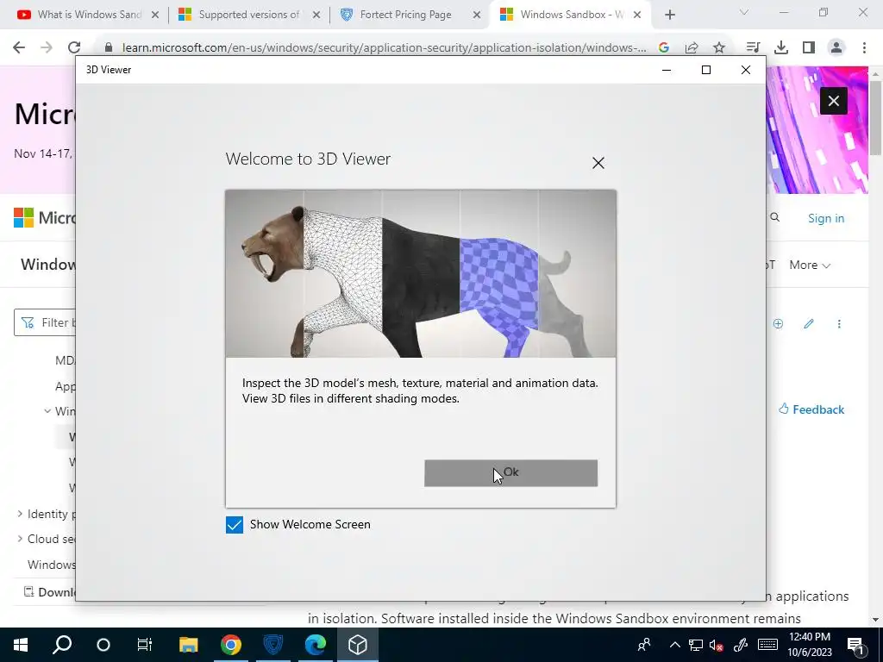Viewport: 883px width, 662px height.
Task: Click the sabertooth model preview image
Action: (421, 273)
